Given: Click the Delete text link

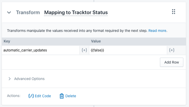Looking at the screenshot, I should click(x=71, y=96).
